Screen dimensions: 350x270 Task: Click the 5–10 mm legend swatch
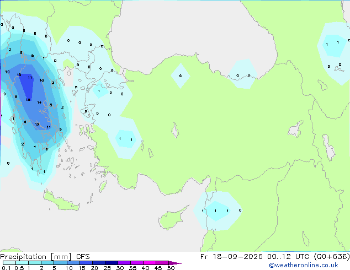(60, 263)
